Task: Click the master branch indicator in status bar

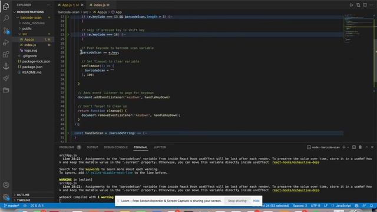Action: click(x=11, y=206)
